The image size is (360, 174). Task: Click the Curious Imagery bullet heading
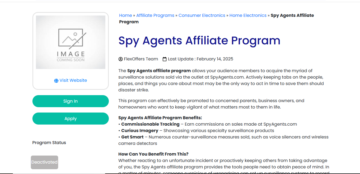click(x=140, y=131)
